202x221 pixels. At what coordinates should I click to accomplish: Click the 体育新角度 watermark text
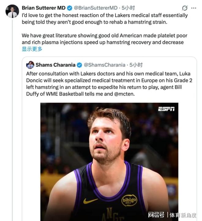(x=183, y=215)
